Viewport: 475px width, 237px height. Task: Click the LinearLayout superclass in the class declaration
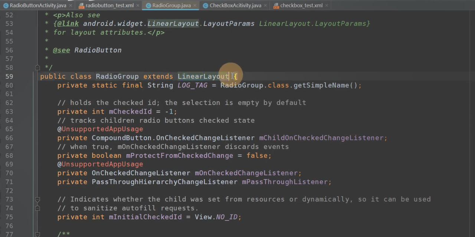click(x=203, y=76)
